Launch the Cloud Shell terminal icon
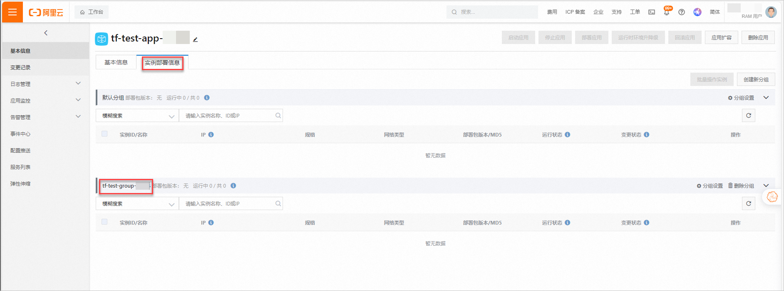The height and width of the screenshot is (291, 784). point(652,12)
